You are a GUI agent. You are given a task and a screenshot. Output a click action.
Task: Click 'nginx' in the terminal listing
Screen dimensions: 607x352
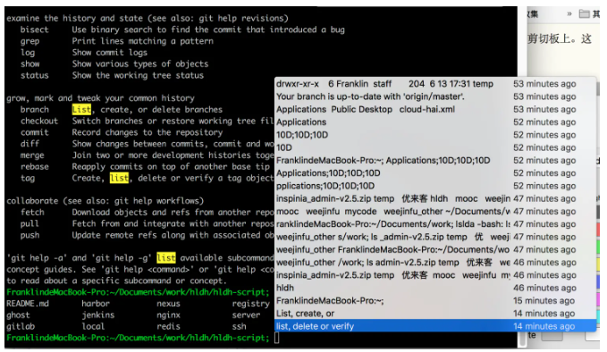168,315
